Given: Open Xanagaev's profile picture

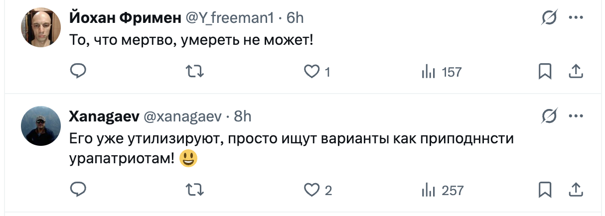Looking at the screenshot, I should point(41,126).
